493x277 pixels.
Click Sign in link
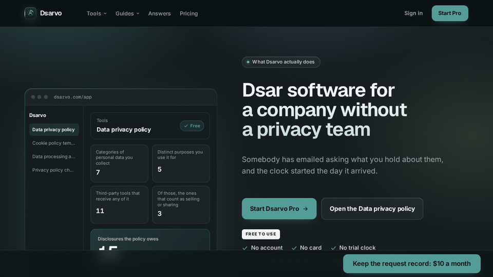(413, 13)
